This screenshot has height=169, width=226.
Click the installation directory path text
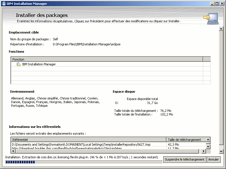click(87, 44)
